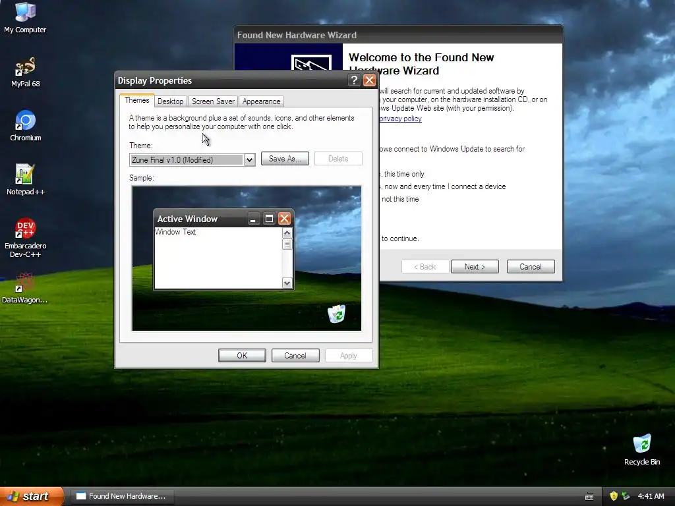Switch to the Desktop tab
This screenshot has height=506, width=675.
click(x=171, y=101)
